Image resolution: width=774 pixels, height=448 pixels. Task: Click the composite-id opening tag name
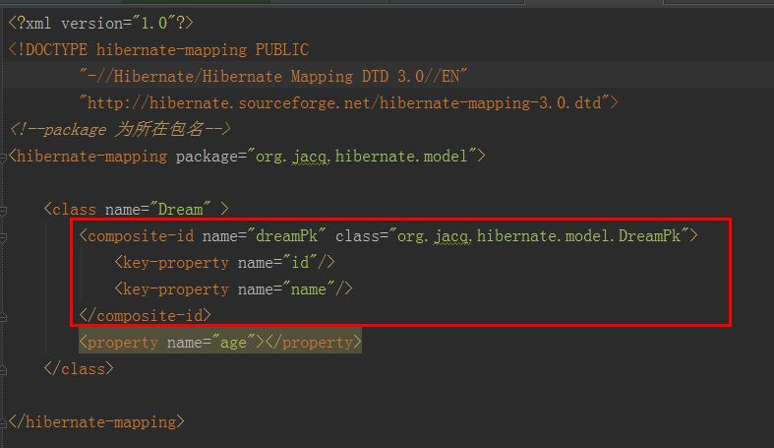coord(141,236)
